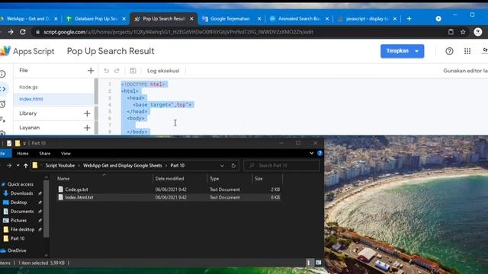Open File Explorer help icon

[x=319, y=153]
